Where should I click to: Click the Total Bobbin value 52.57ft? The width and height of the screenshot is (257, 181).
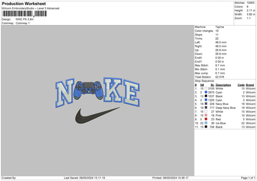tap(220, 77)
